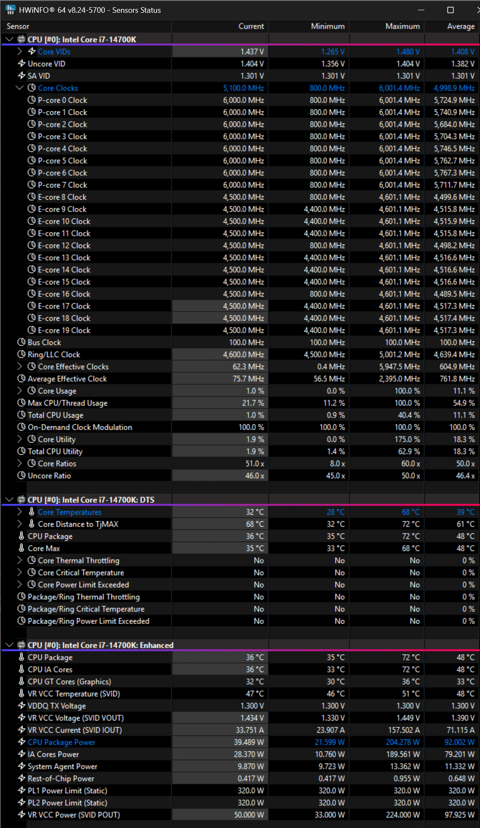Click the Sensor column header
The height and width of the screenshot is (828, 480).
[x=86, y=26]
